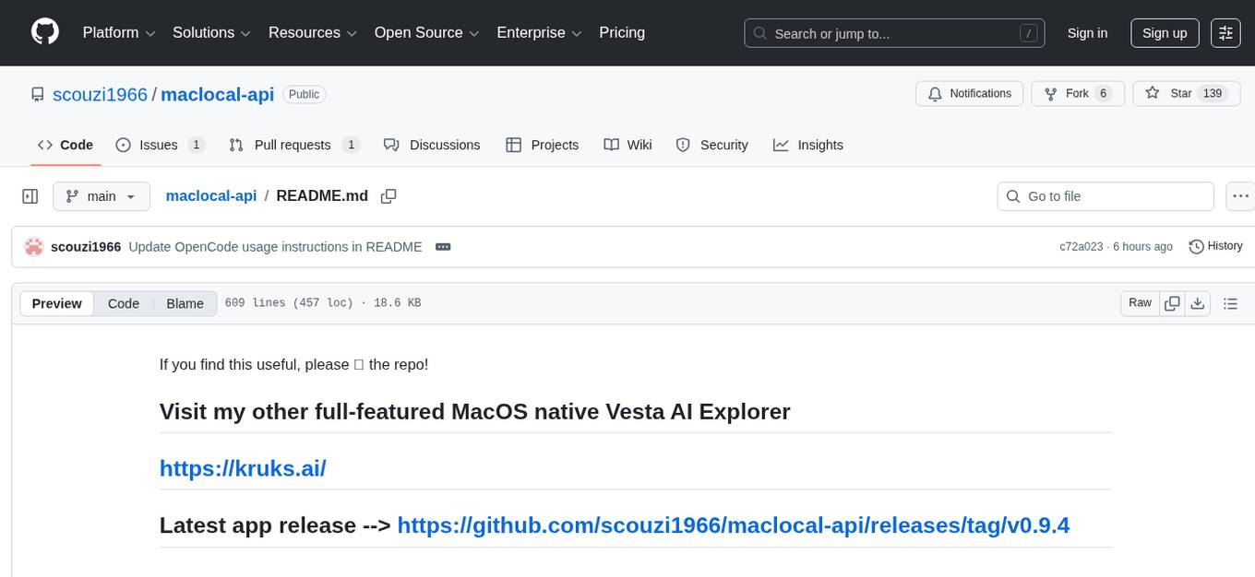This screenshot has height=577, width=1255.
Task: Star the repo with the star icon
Action: (1152, 93)
